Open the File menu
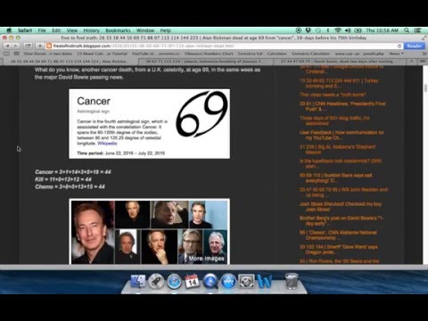The height and width of the screenshot is (321, 428). 42,30
